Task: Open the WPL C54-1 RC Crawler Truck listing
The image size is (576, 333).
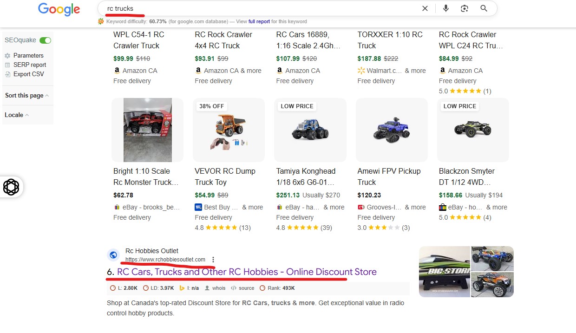Action: (x=138, y=40)
